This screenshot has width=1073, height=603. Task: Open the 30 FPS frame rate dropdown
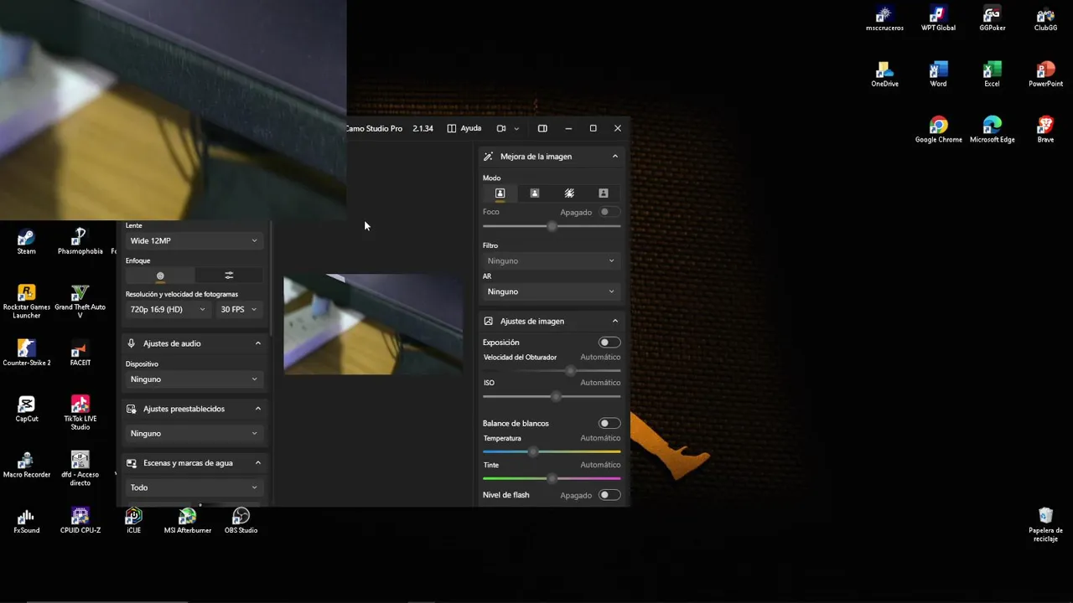click(x=238, y=310)
